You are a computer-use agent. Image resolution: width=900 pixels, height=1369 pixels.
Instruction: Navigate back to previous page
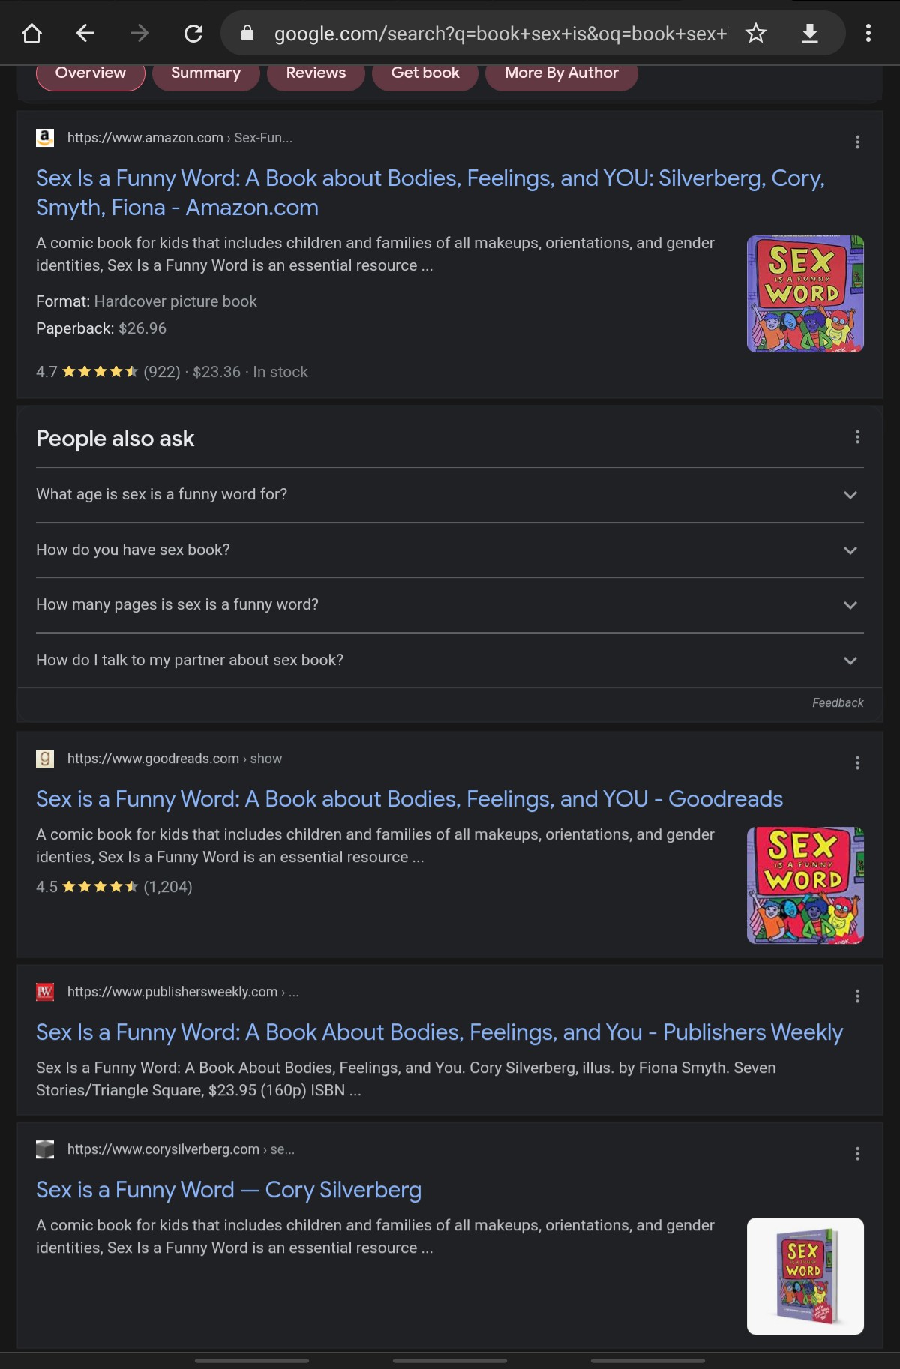click(x=85, y=34)
